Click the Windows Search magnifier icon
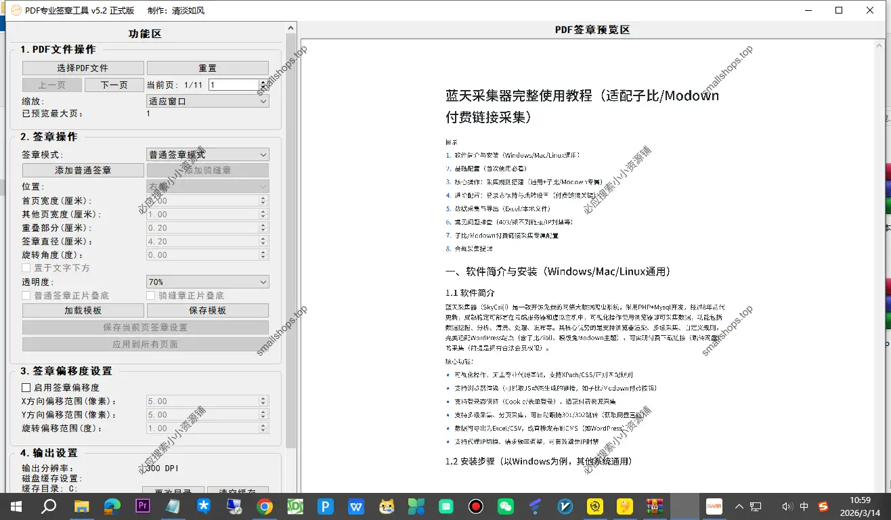This screenshot has height=520, width=891. (48, 506)
